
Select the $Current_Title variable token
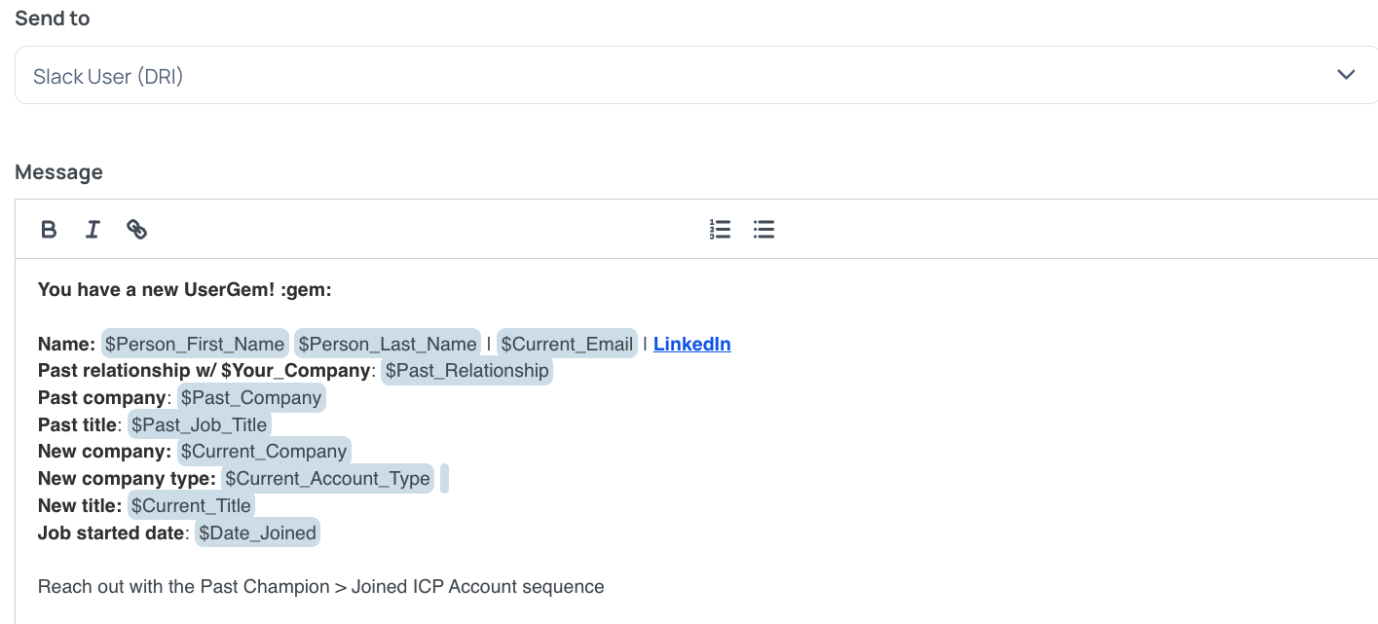[x=191, y=506]
